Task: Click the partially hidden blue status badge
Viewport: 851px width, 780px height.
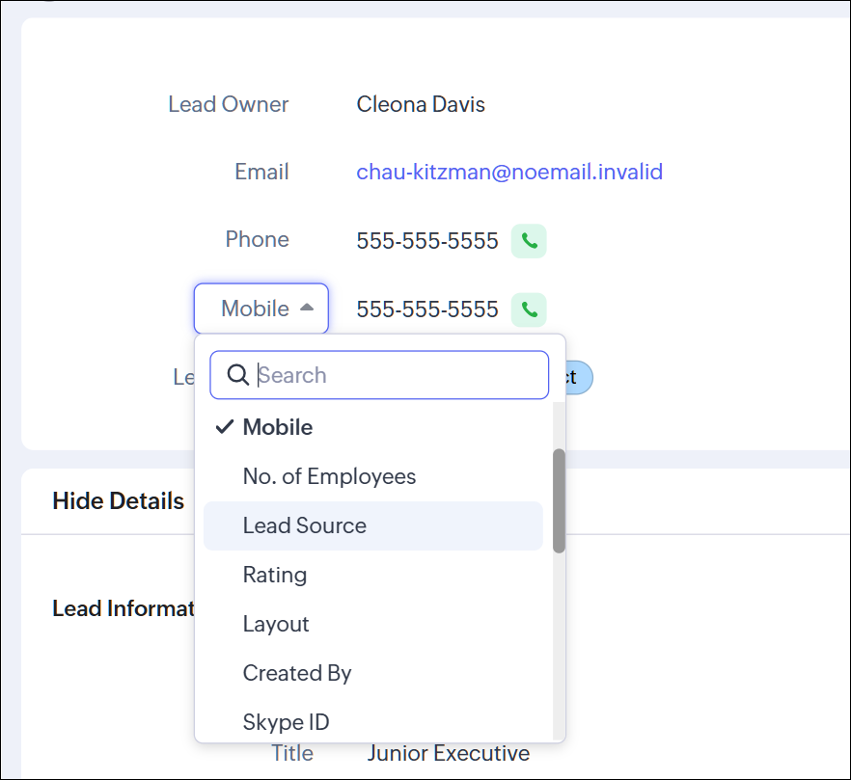Action: (x=579, y=377)
